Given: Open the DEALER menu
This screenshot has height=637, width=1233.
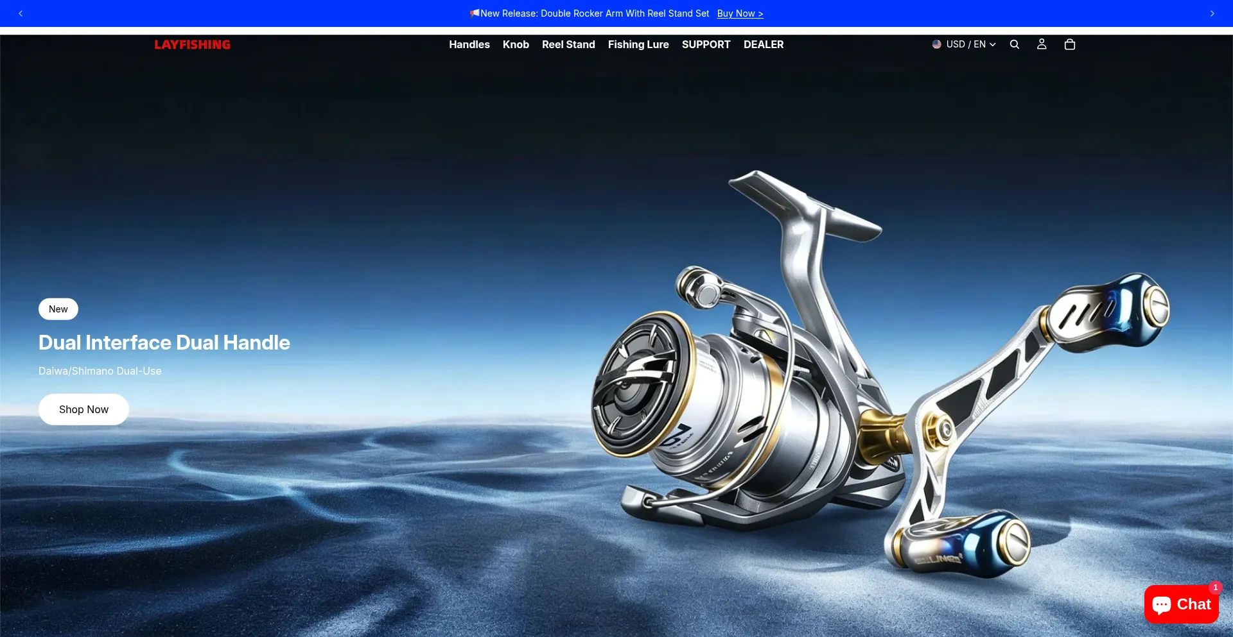Looking at the screenshot, I should click(x=764, y=44).
